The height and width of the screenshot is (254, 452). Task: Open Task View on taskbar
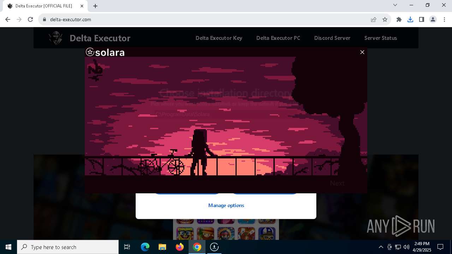point(127,247)
